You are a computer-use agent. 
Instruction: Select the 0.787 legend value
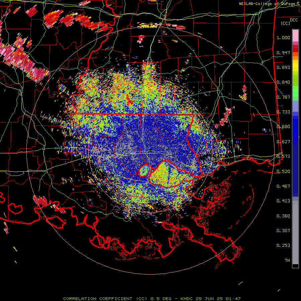coord(283,97)
